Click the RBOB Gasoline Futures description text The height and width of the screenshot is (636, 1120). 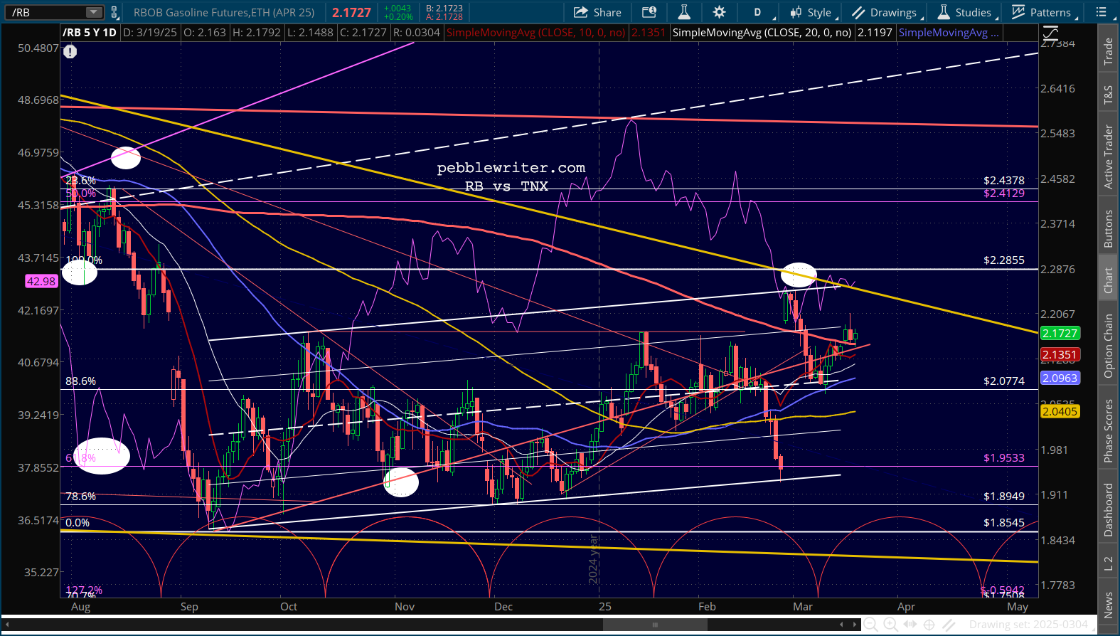click(x=224, y=12)
